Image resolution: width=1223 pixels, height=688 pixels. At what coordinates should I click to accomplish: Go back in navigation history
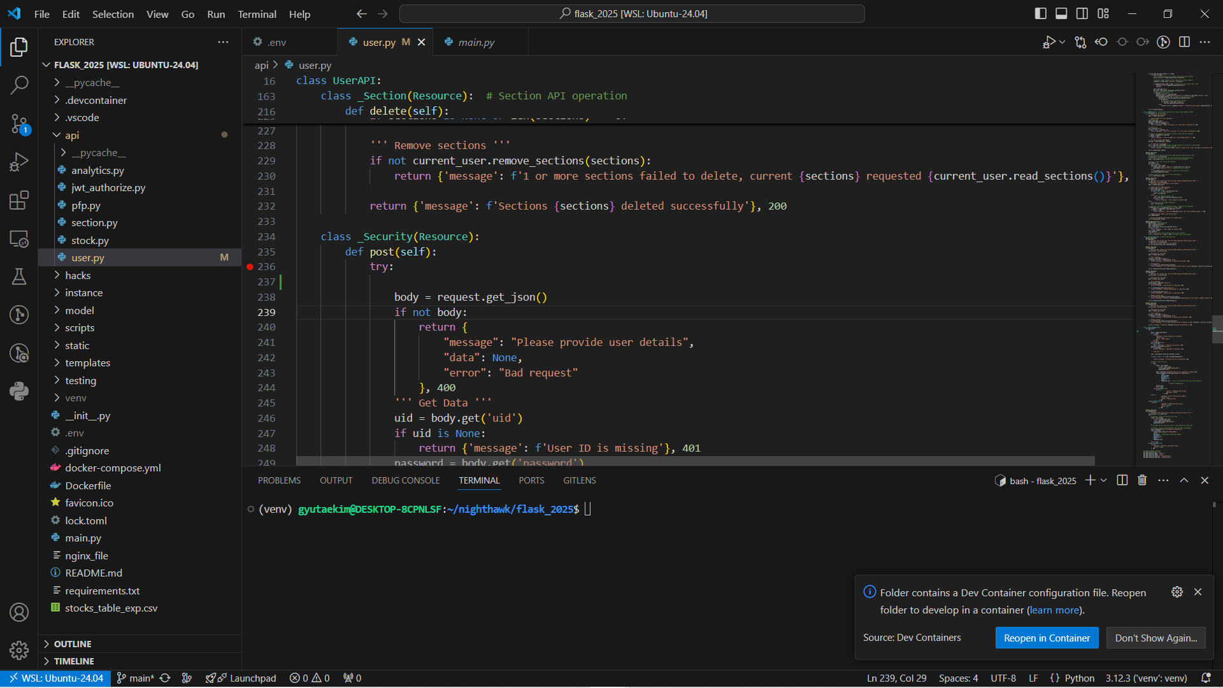pyautogui.click(x=362, y=13)
